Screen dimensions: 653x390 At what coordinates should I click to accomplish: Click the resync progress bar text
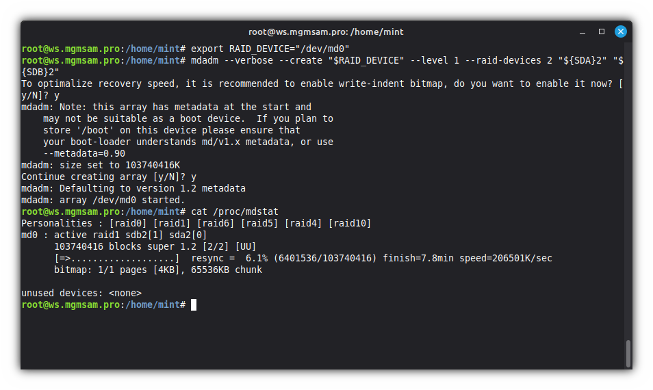pyautogui.click(x=116, y=258)
